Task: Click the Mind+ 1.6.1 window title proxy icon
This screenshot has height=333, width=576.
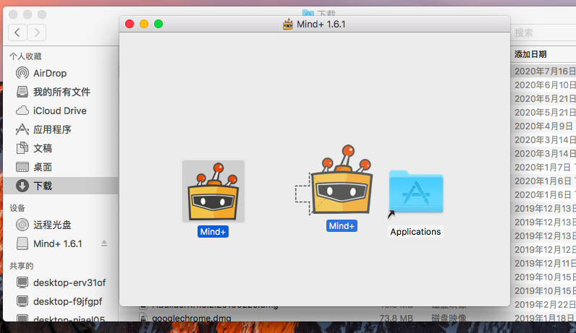Action: (x=288, y=25)
